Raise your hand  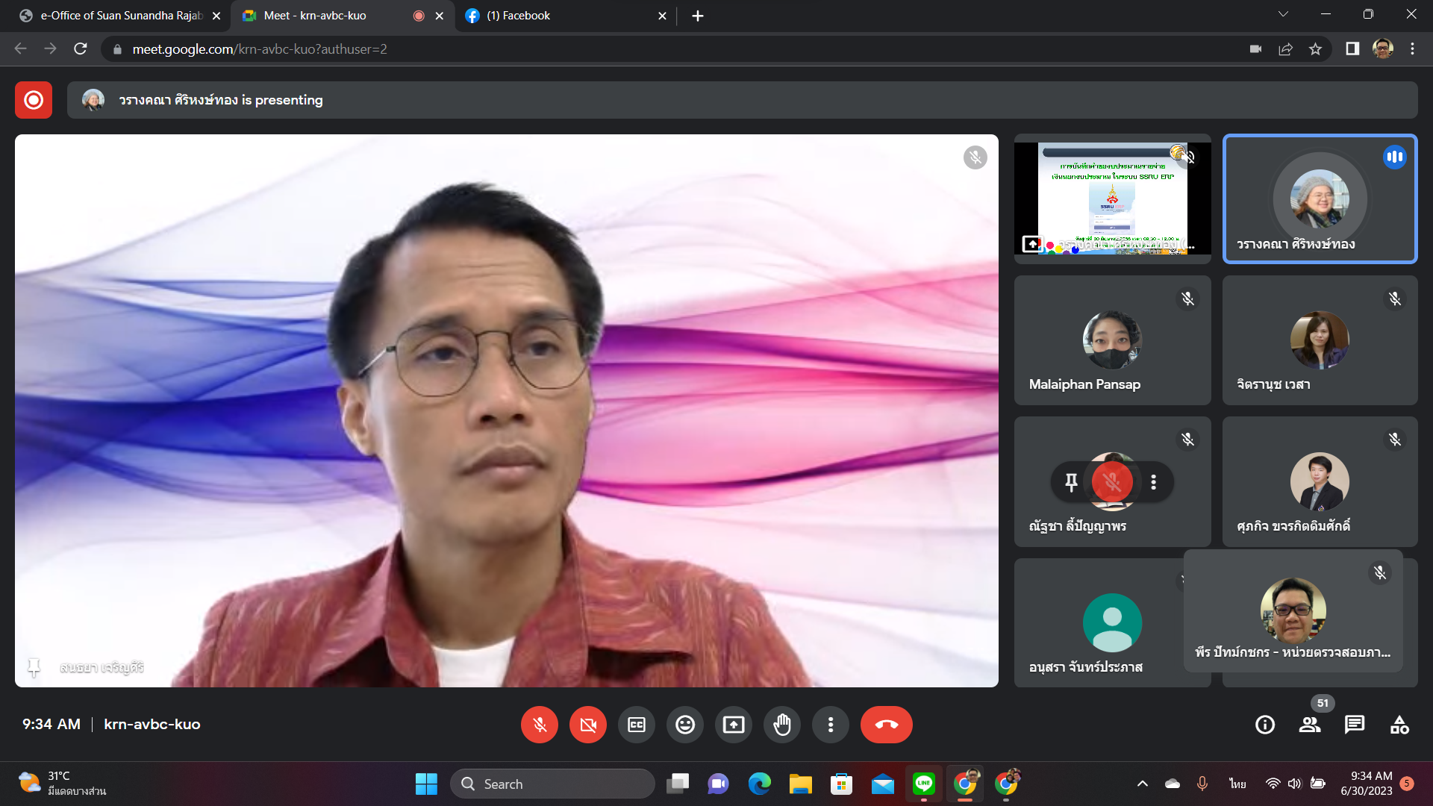pos(782,725)
